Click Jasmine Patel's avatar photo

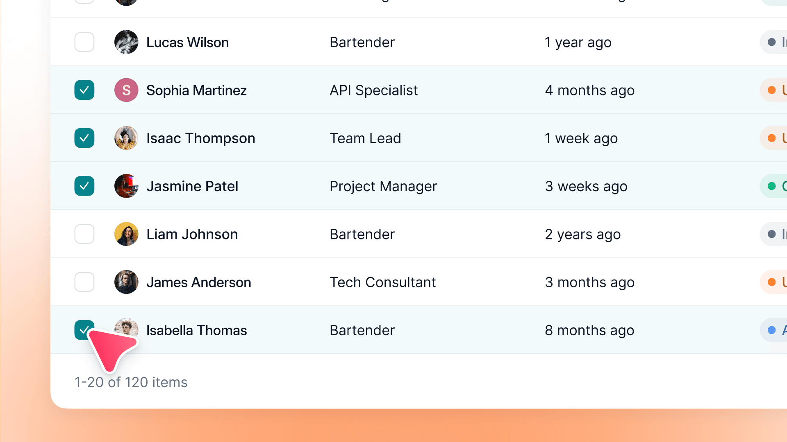[x=126, y=186]
